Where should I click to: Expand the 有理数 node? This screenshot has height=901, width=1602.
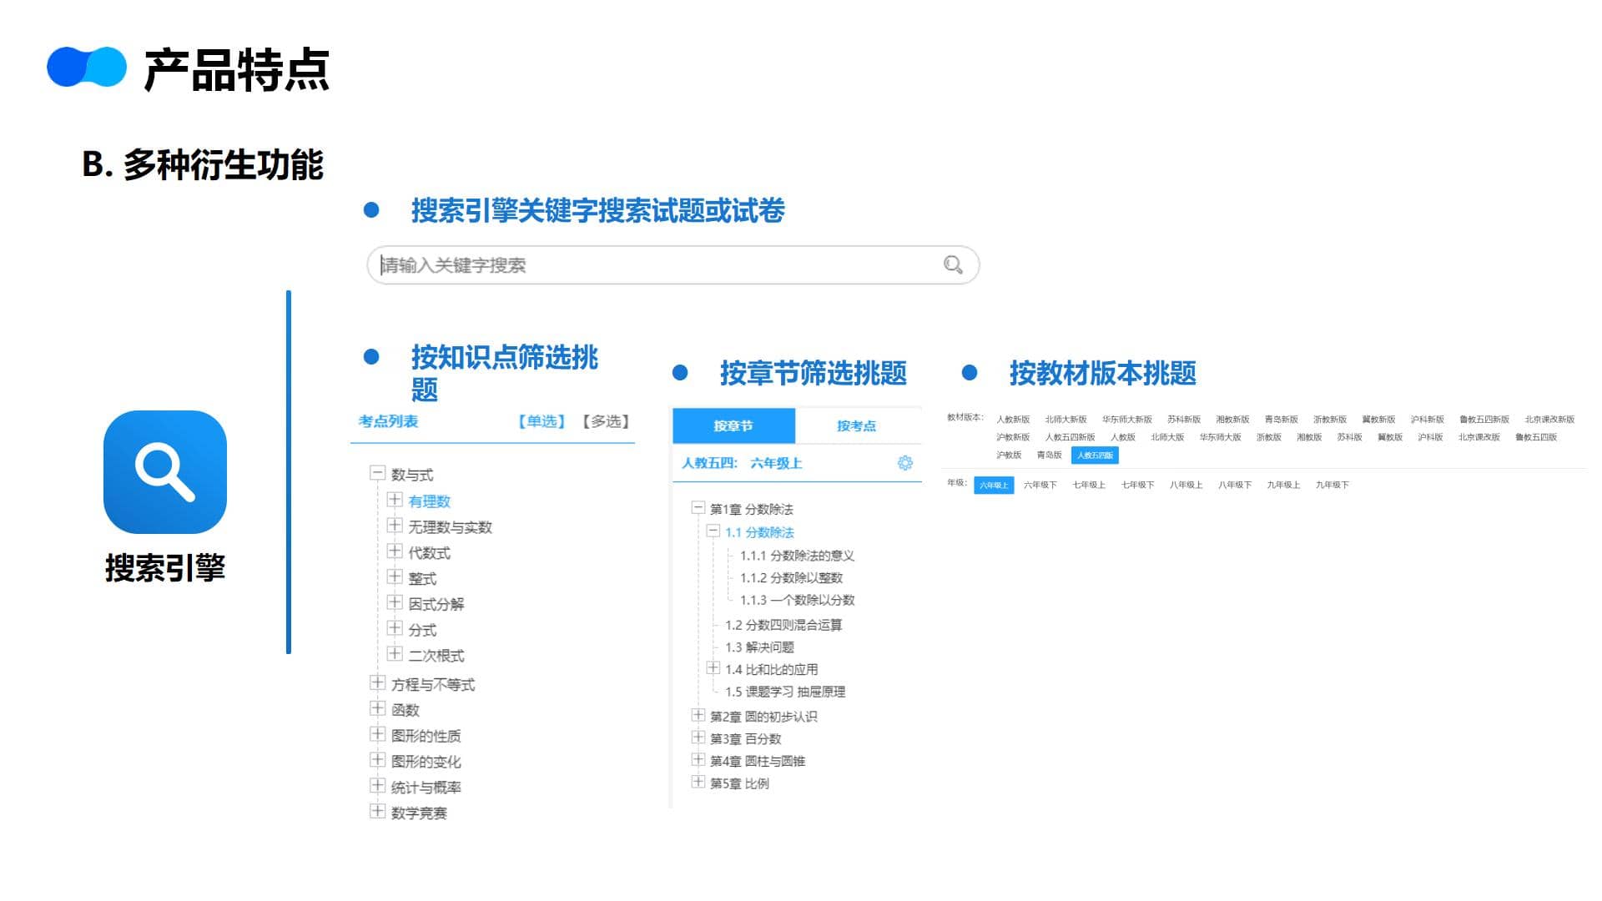click(395, 500)
